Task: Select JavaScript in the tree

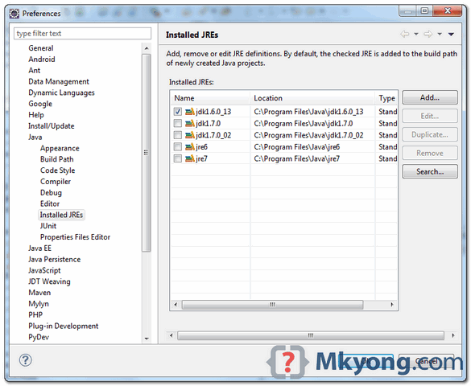Action: [44, 270]
